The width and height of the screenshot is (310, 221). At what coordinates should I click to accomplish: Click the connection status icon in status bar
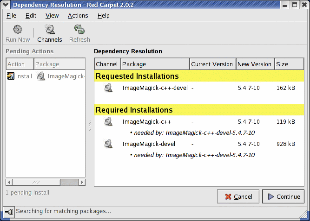[8, 212]
